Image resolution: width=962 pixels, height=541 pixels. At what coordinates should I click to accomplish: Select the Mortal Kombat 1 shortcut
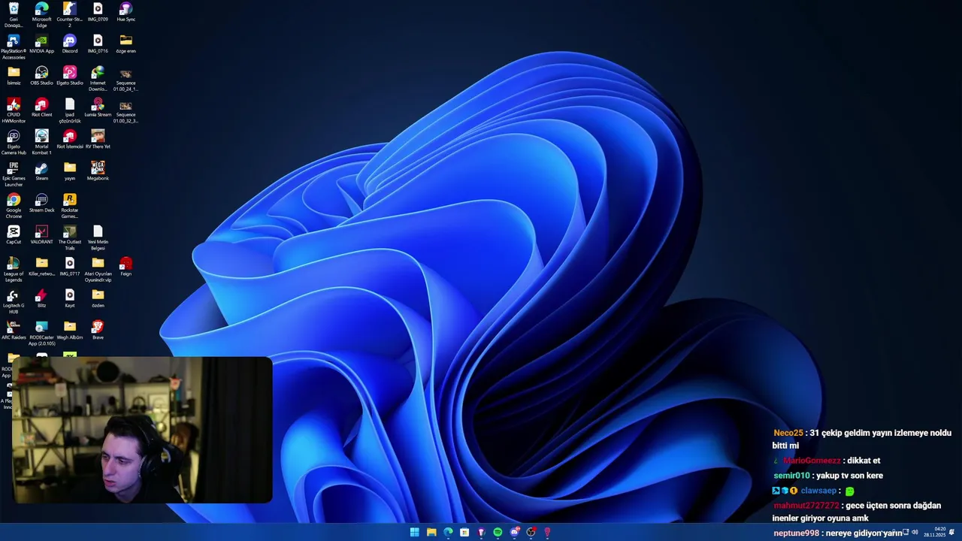(x=41, y=142)
